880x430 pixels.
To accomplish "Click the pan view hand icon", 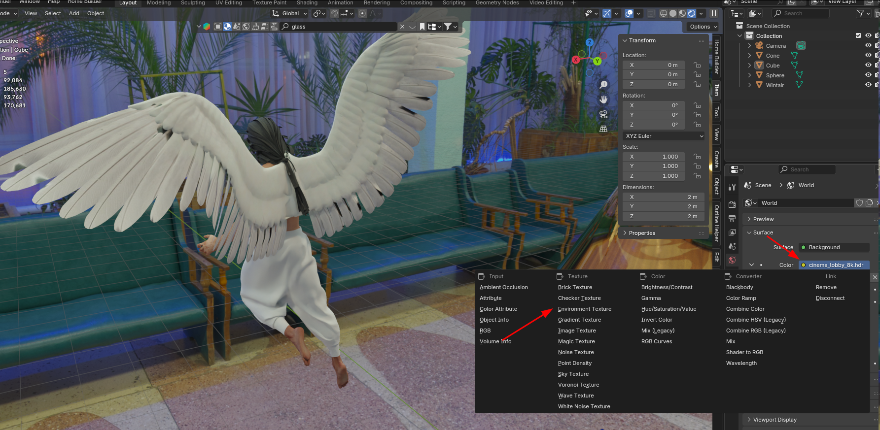I will coord(603,99).
